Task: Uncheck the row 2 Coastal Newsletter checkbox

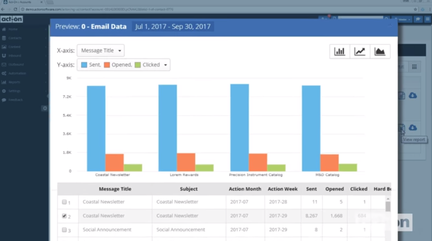Action: [x=64, y=216]
